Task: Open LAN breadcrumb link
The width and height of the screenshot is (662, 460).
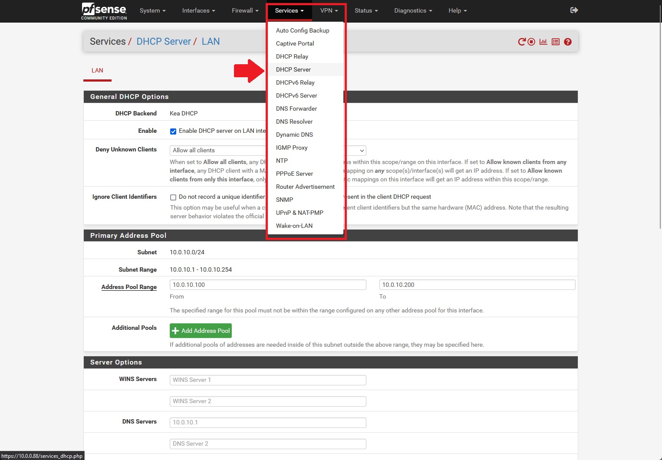Action: click(211, 41)
